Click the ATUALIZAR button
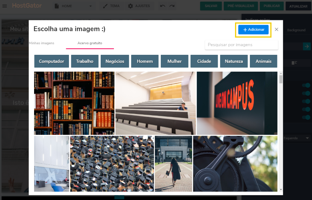Viewport: 312px width, 200px height. tap(298, 6)
